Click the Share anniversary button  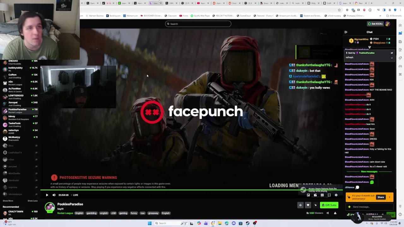[x=381, y=197]
